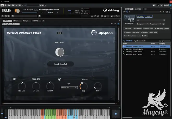Adjust the slot level slider

[29, 13]
